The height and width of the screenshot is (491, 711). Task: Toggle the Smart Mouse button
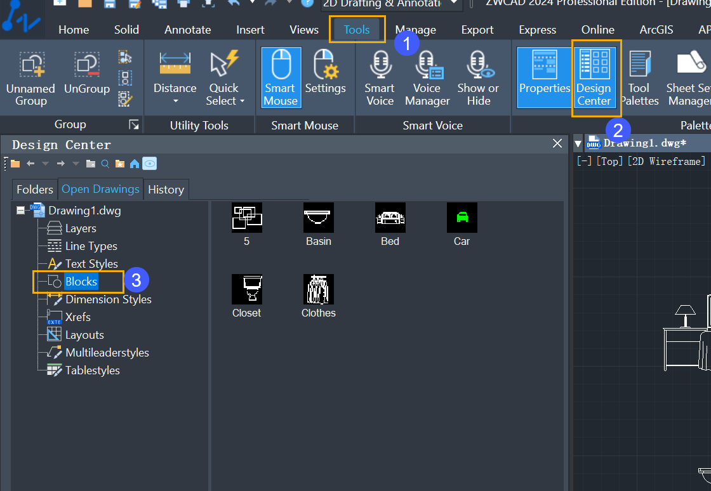pyautogui.click(x=281, y=77)
